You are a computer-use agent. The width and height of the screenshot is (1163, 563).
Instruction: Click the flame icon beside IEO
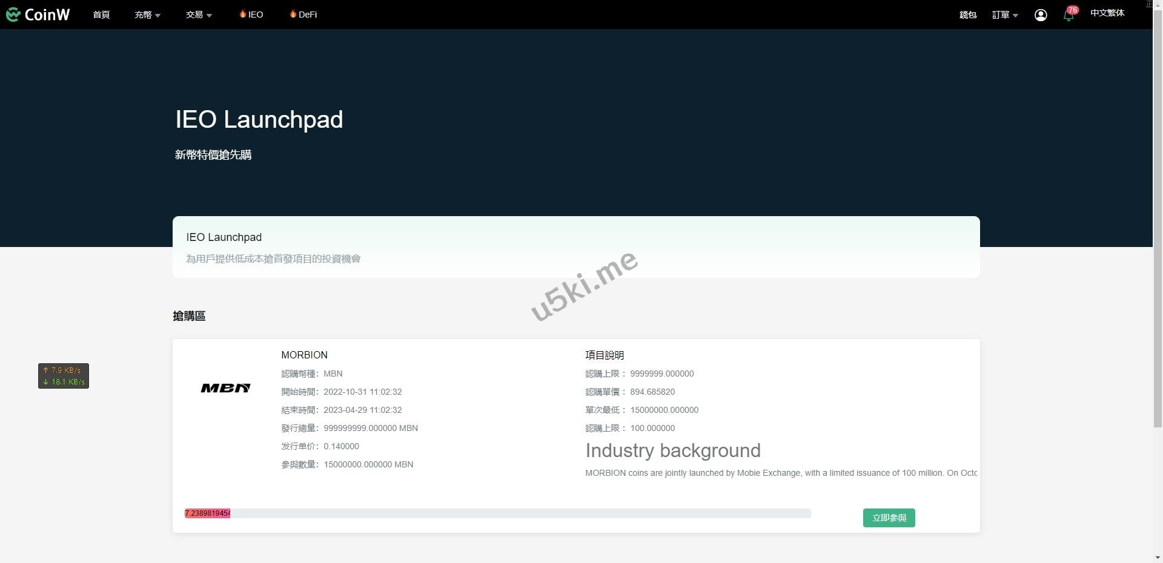point(243,14)
